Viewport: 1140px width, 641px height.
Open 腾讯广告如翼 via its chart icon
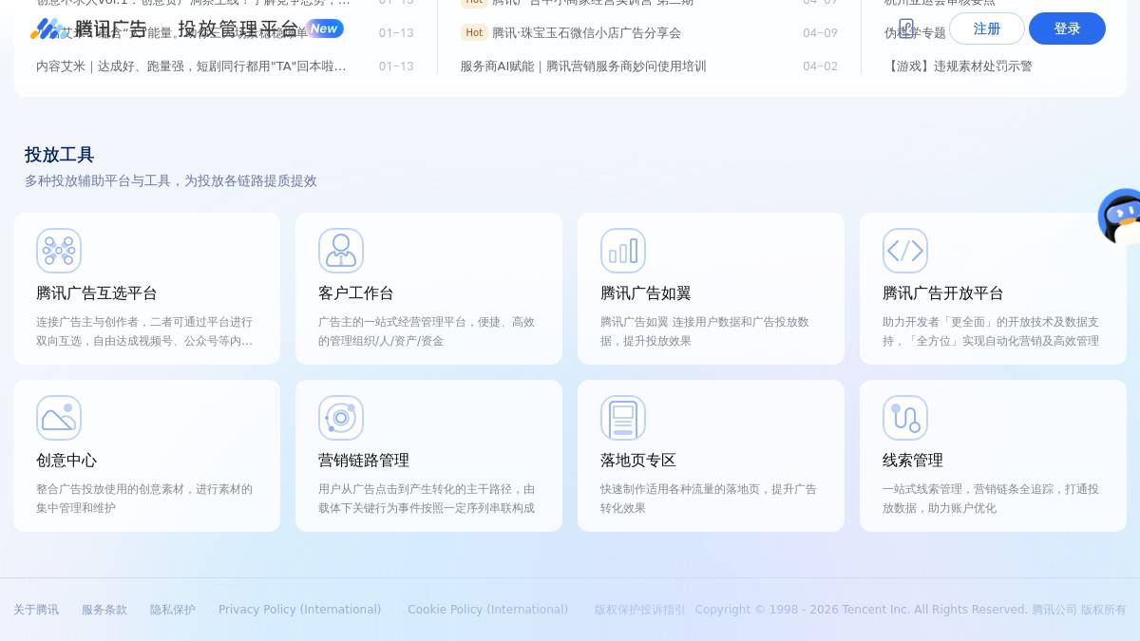pos(623,250)
